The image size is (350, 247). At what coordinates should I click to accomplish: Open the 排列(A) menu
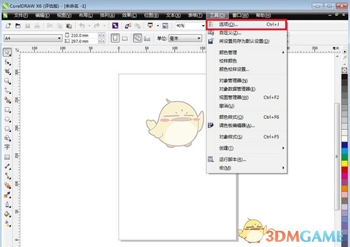(x=107, y=15)
